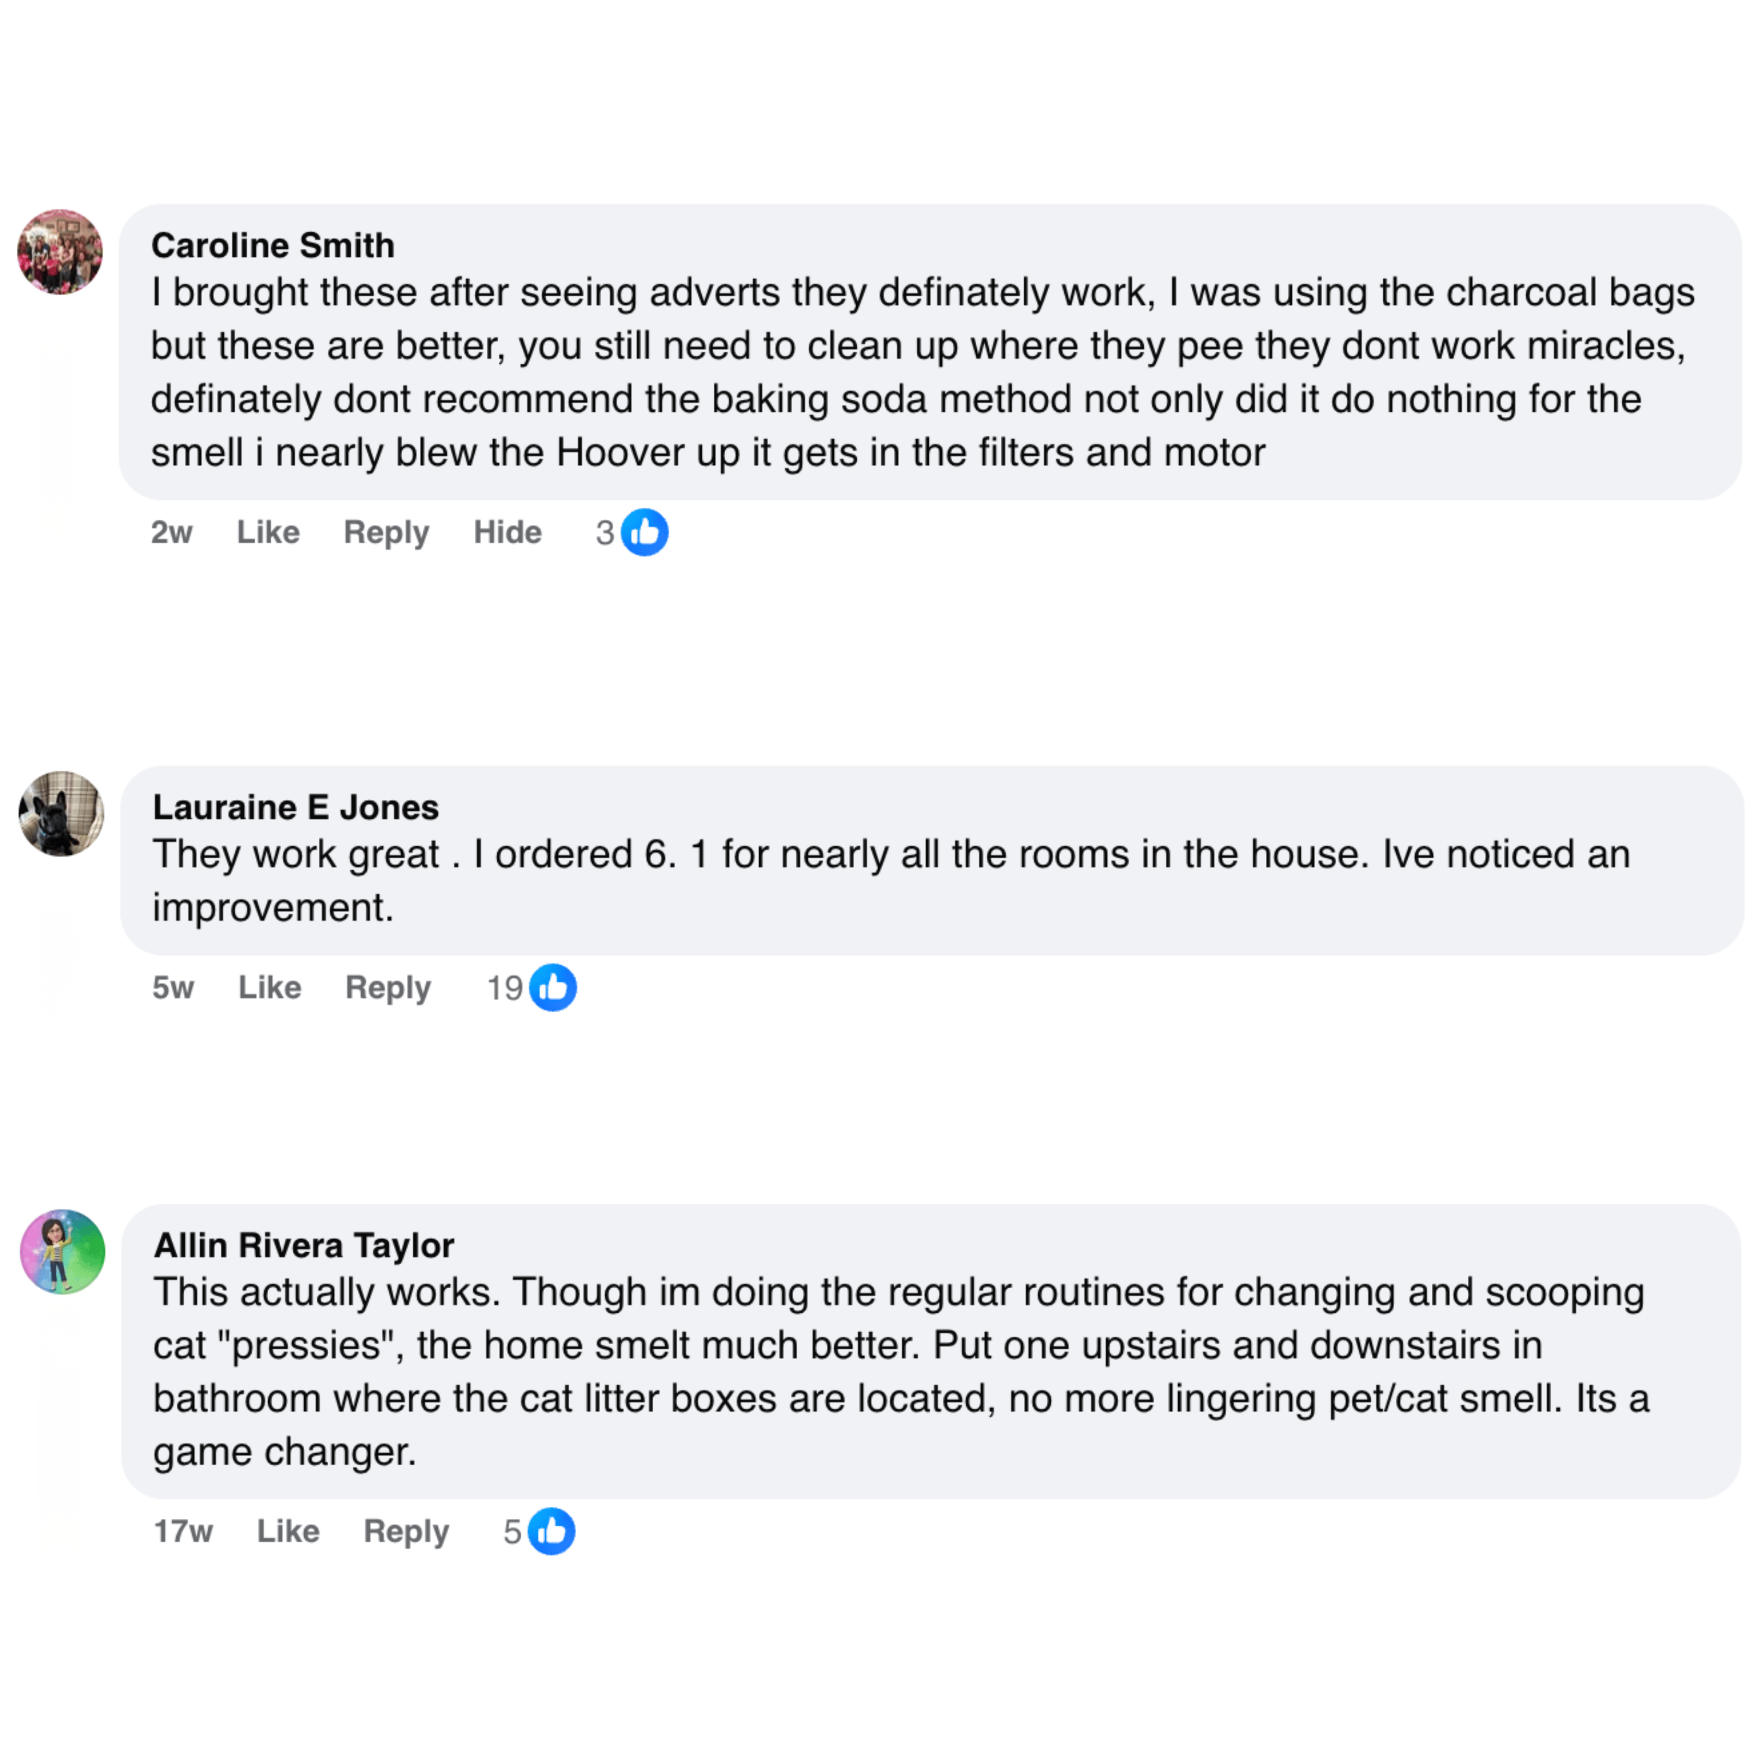Click the thumbs-up icon on Caroline Smith's comment
Image resolution: width=1761 pixels, height=1761 pixels.
point(644,532)
